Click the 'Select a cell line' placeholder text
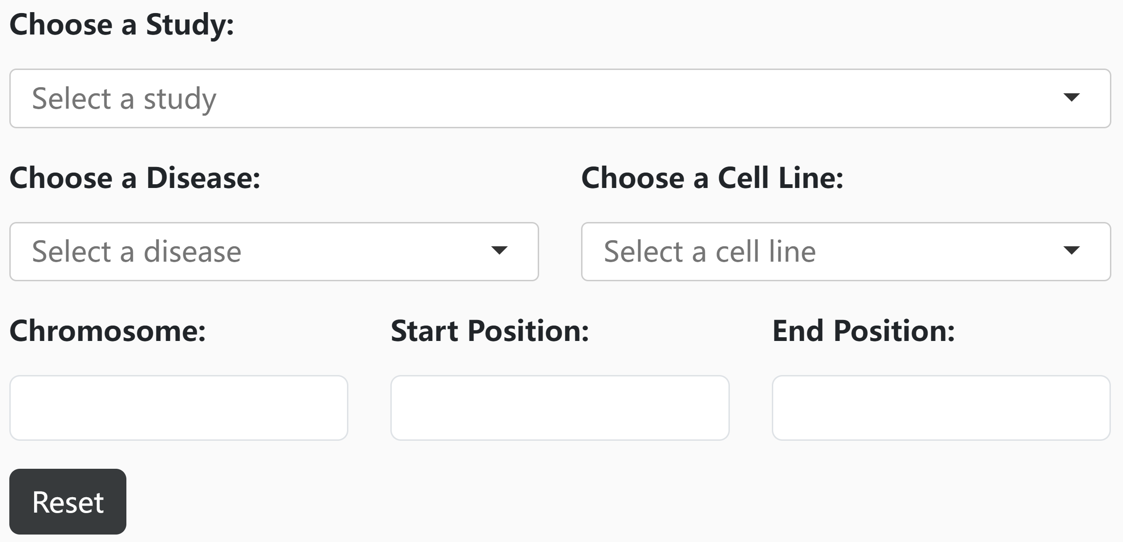 [709, 251]
